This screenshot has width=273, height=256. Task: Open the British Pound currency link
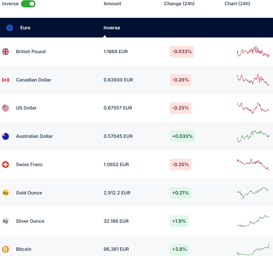31,52
